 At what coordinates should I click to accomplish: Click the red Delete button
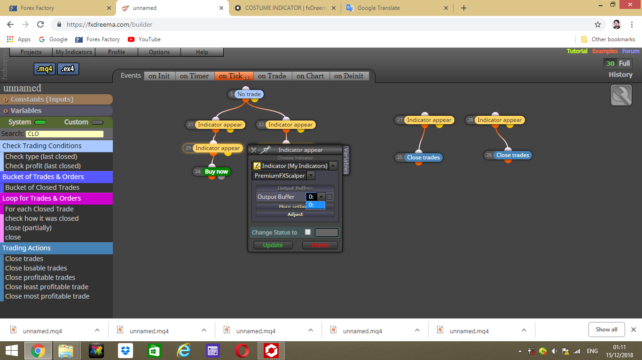(x=320, y=245)
